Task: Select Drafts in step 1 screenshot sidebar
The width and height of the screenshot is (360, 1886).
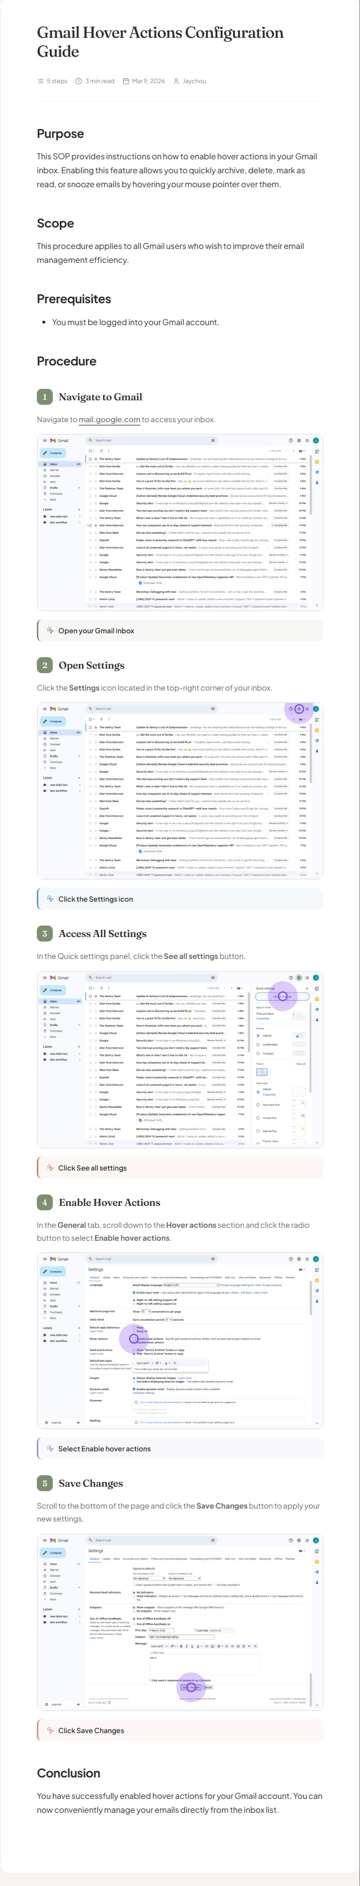Action: tap(54, 487)
